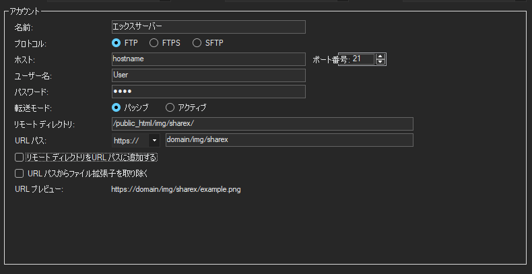Click the ユーザー名 field containing User
This screenshot has height=274, width=532.
208,75
